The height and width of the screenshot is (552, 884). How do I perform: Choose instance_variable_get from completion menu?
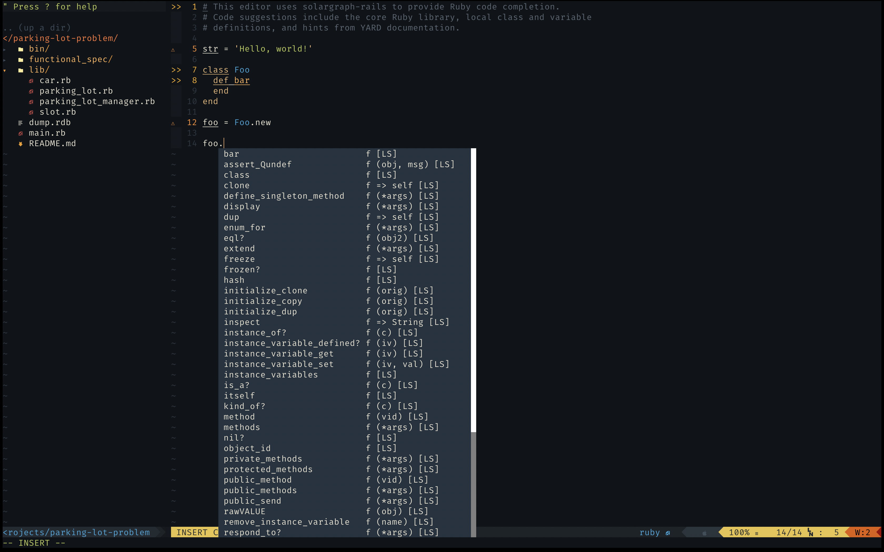coord(278,353)
